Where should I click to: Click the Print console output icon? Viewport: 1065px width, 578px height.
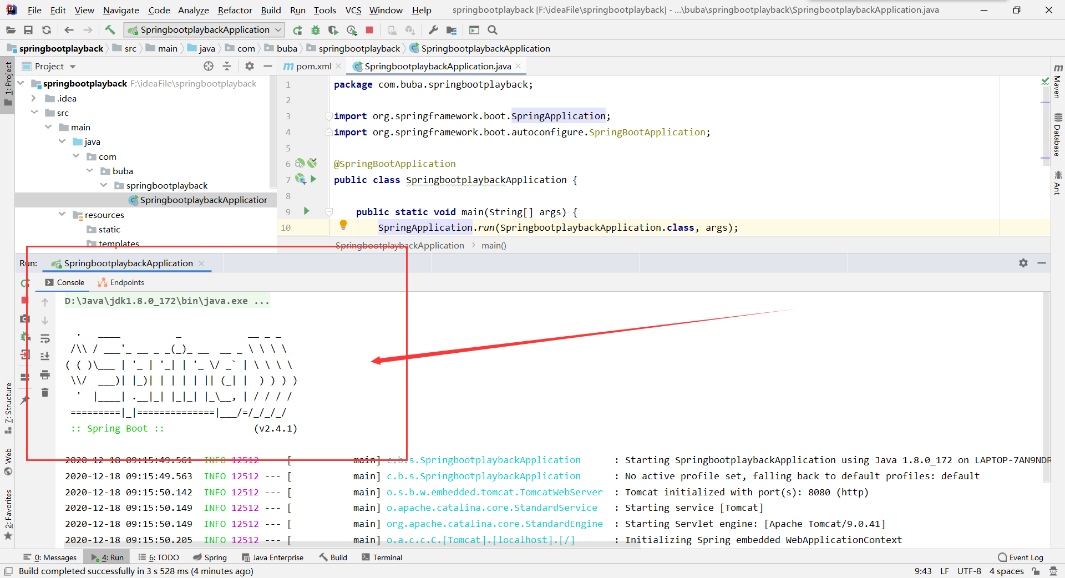pyautogui.click(x=45, y=374)
